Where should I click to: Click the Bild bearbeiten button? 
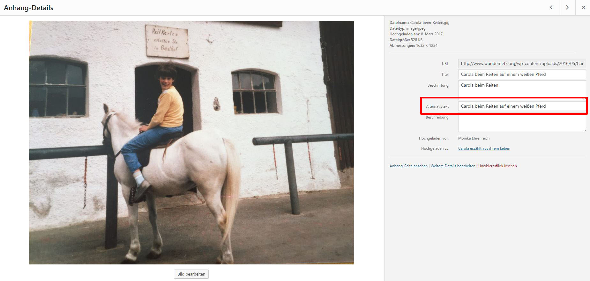click(x=191, y=274)
